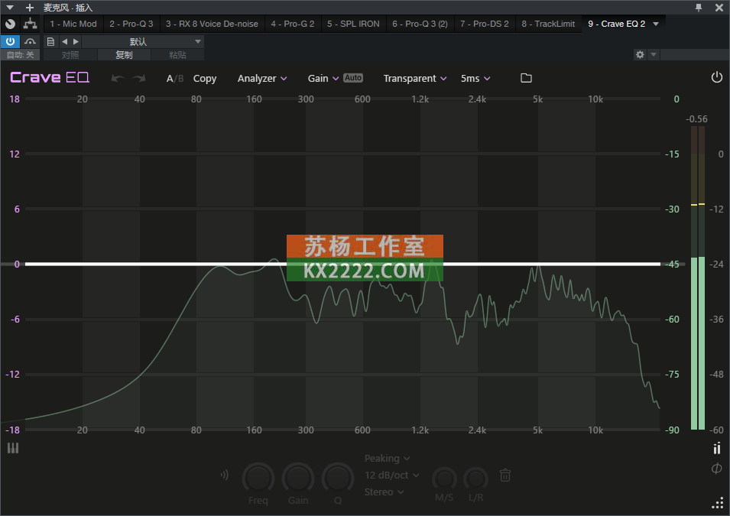The width and height of the screenshot is (730, 516).
Task: Click the white EQ curve line
Action: [342, 264]
